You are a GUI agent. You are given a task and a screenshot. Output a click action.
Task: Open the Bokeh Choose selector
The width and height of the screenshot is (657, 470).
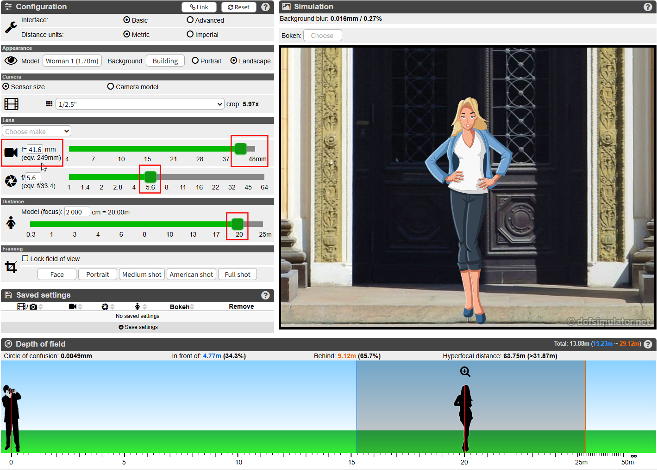tap(322, 36)
